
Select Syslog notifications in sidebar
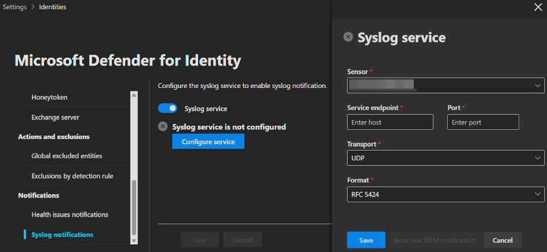coord(62,234)
